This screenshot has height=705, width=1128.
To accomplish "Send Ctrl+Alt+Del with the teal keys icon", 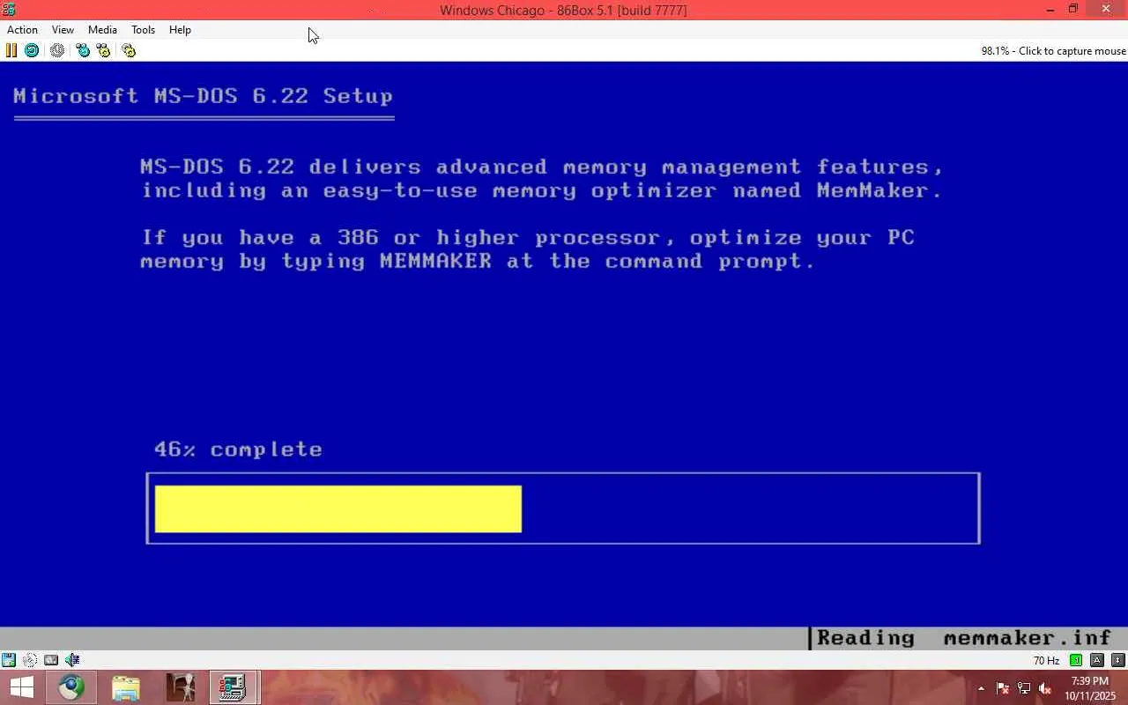I will pos(83,50).
